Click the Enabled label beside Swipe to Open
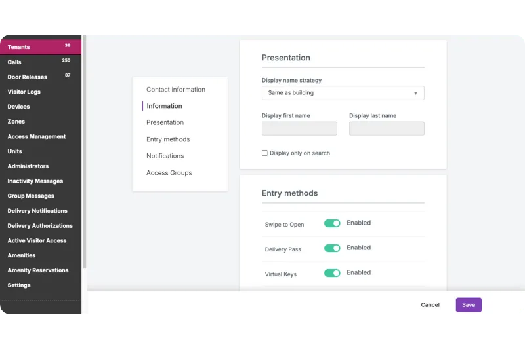Viewport: 525px width, 349px height. click(x=358, y=223)
